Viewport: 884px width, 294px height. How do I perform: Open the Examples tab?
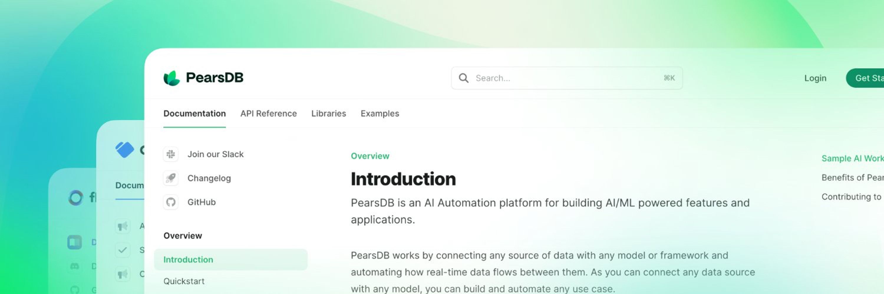point(380,113)
